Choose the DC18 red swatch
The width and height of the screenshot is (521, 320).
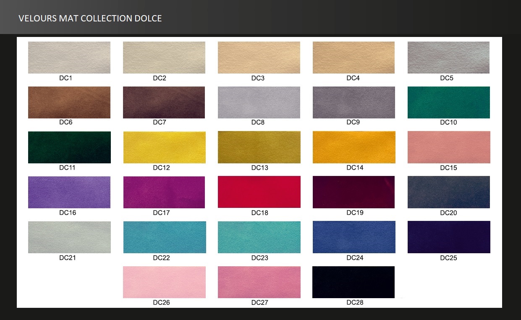click(259, 192)
